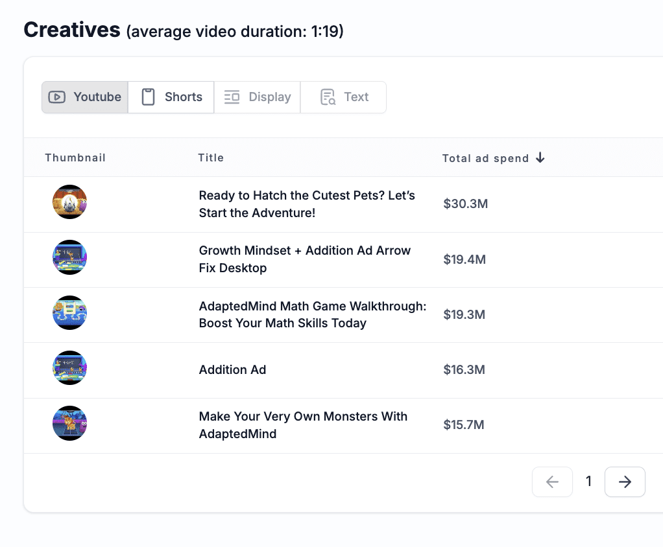
Task: Click the previous page left arrow
Action: (552, 482)
